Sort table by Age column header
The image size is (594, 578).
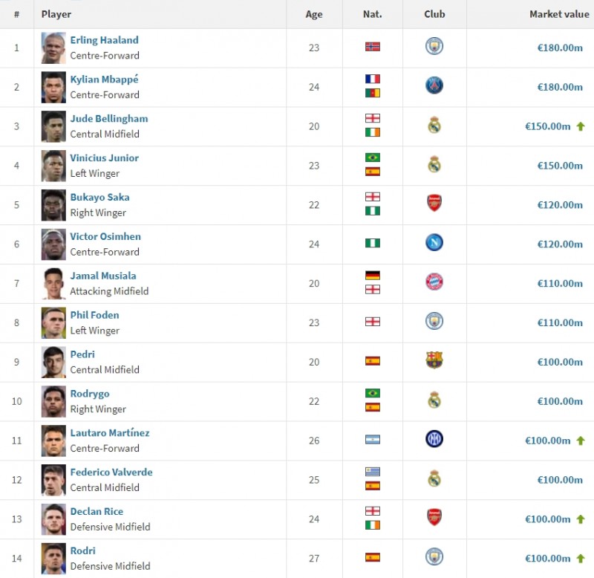pyautogui.click(x=314, y=14)
